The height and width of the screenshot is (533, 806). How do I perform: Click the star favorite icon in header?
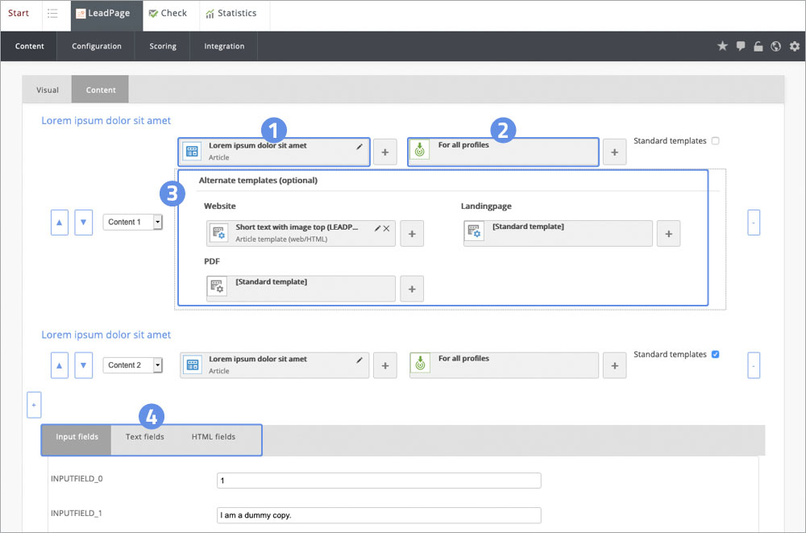[722, 47]
